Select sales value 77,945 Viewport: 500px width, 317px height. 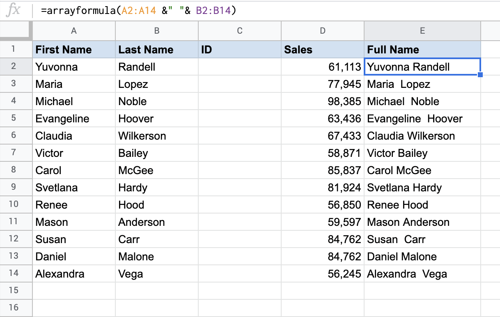point(323,84)
